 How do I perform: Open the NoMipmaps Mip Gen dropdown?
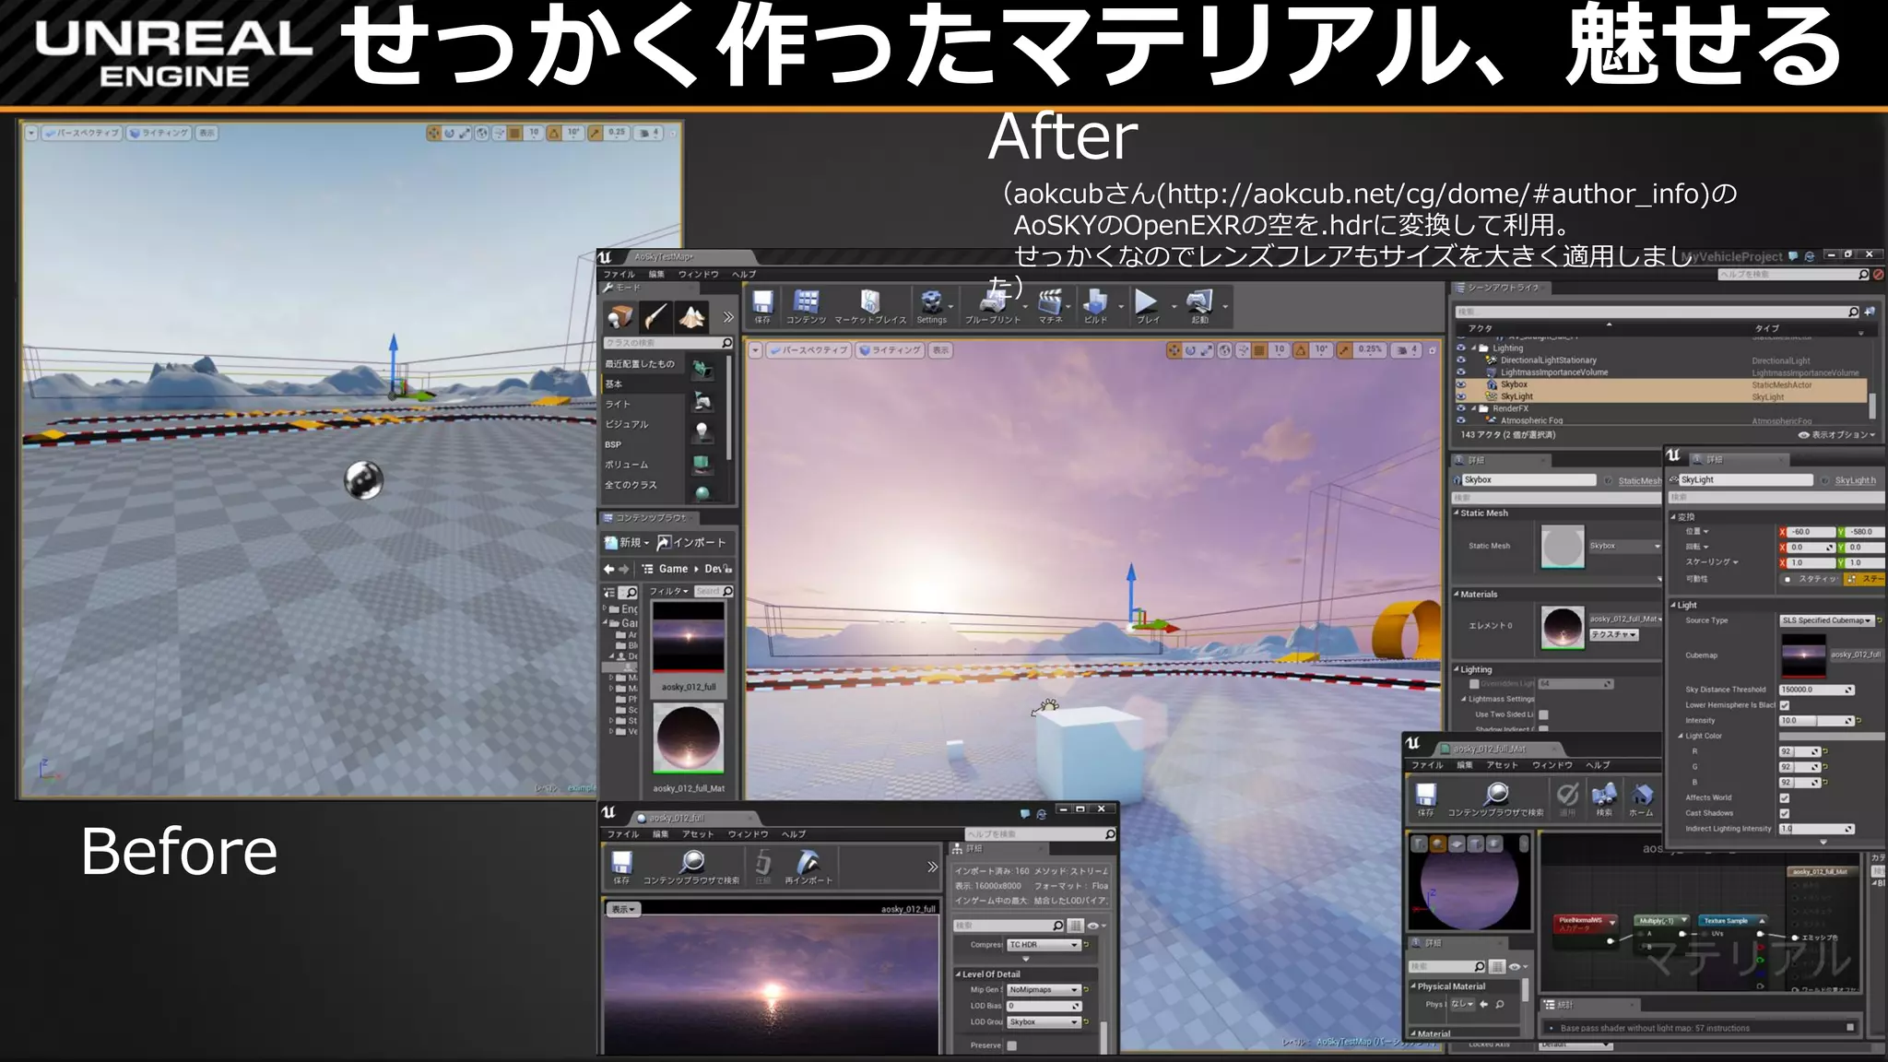[x=1043, y=990]
